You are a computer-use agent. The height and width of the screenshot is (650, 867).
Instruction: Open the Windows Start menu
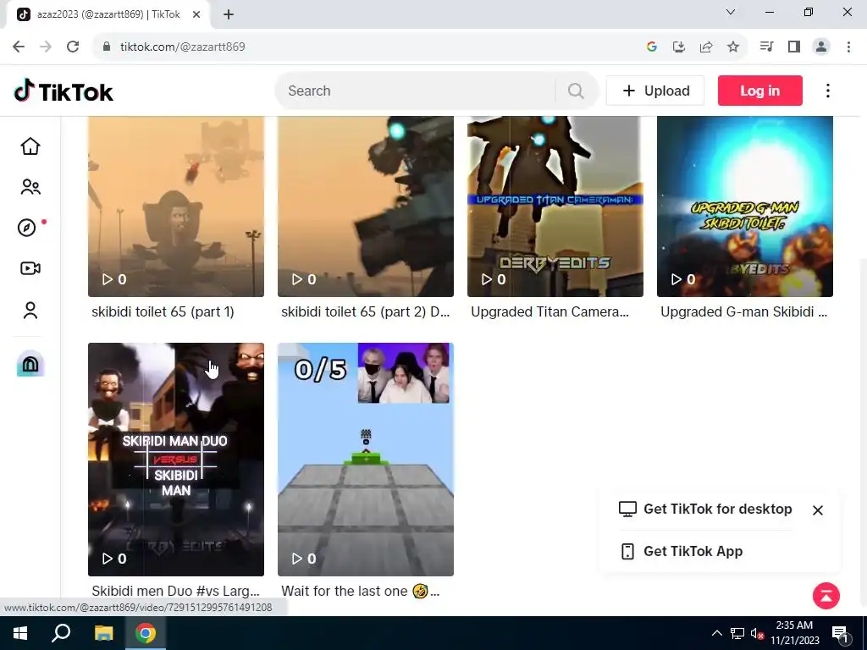[20, 633]
